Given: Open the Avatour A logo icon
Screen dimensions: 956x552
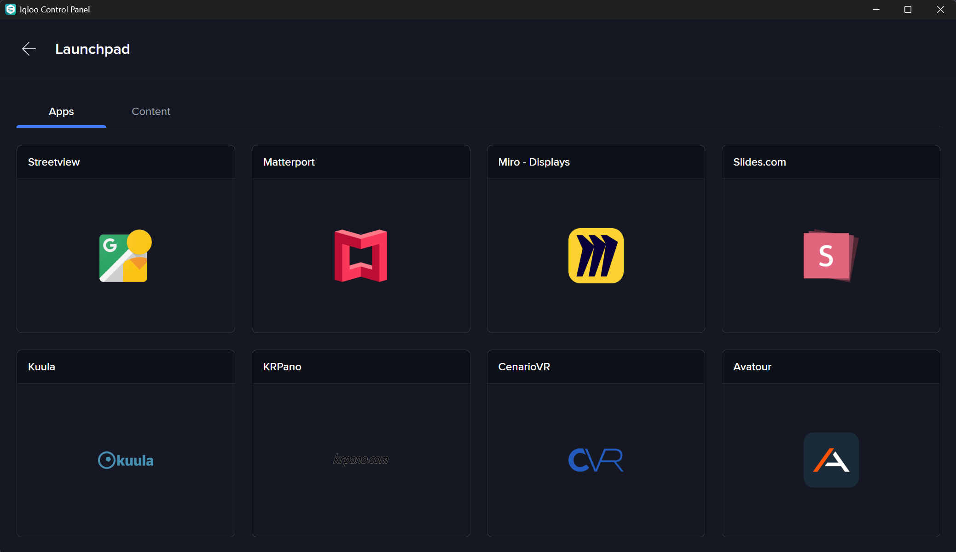Looking at the screenshot, I should tap(831, 460).
